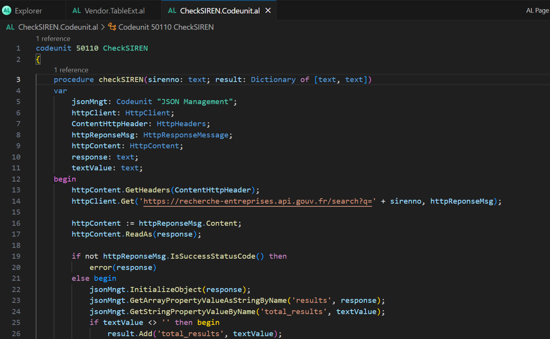Viewport: 550px width, 339px height.
Task: Place cursor on the checkSIREN procedure name
Action: pos(121,79)
